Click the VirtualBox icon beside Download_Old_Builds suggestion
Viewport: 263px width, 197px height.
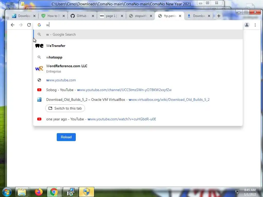[39, 100]
